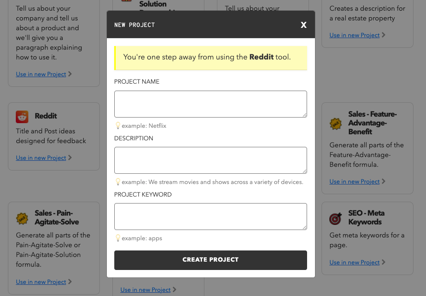426x296 pixels.
Task: Open Use in new Project under Pain-Agitate-Solve
Action: (x=41, y=282)
